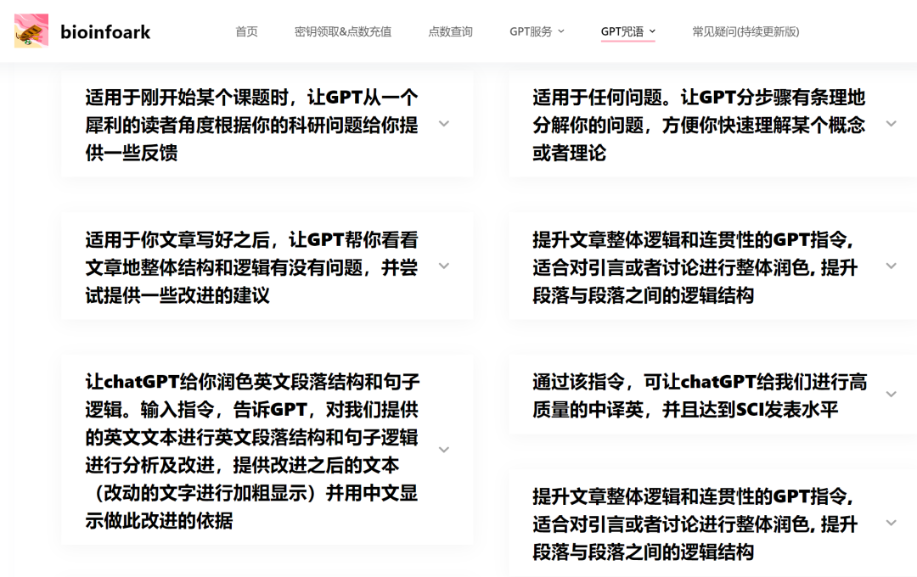This screenshot has width=917, height=577.
Task: Click the bioinfoark logo image
Action: pos(31,31)
